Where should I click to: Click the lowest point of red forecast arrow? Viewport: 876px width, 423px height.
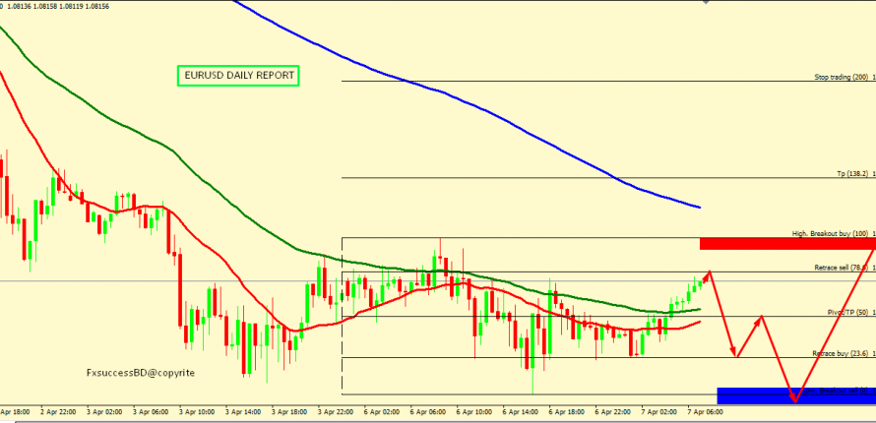pyautogui.click(x=793, y=401)
